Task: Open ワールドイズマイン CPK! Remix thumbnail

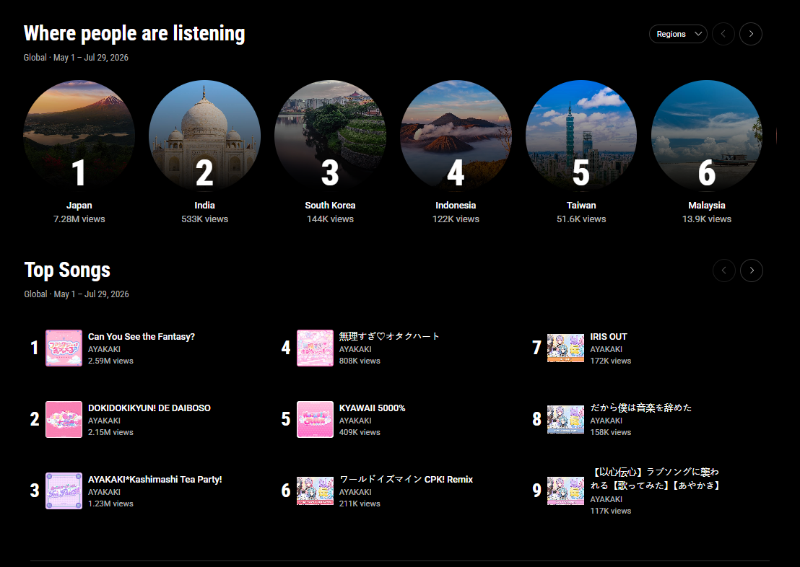Action: [315, 491]
